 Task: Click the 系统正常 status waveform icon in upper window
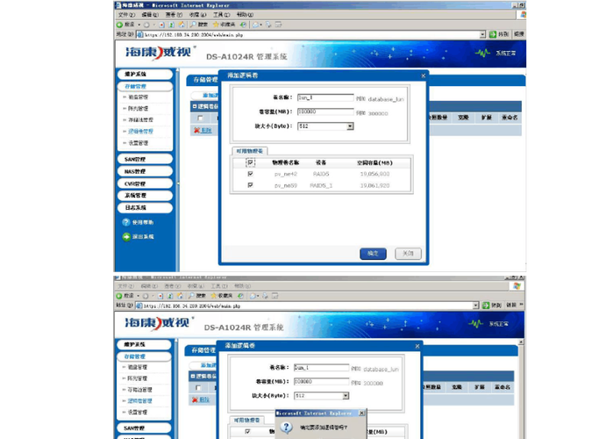coord(483,54)
